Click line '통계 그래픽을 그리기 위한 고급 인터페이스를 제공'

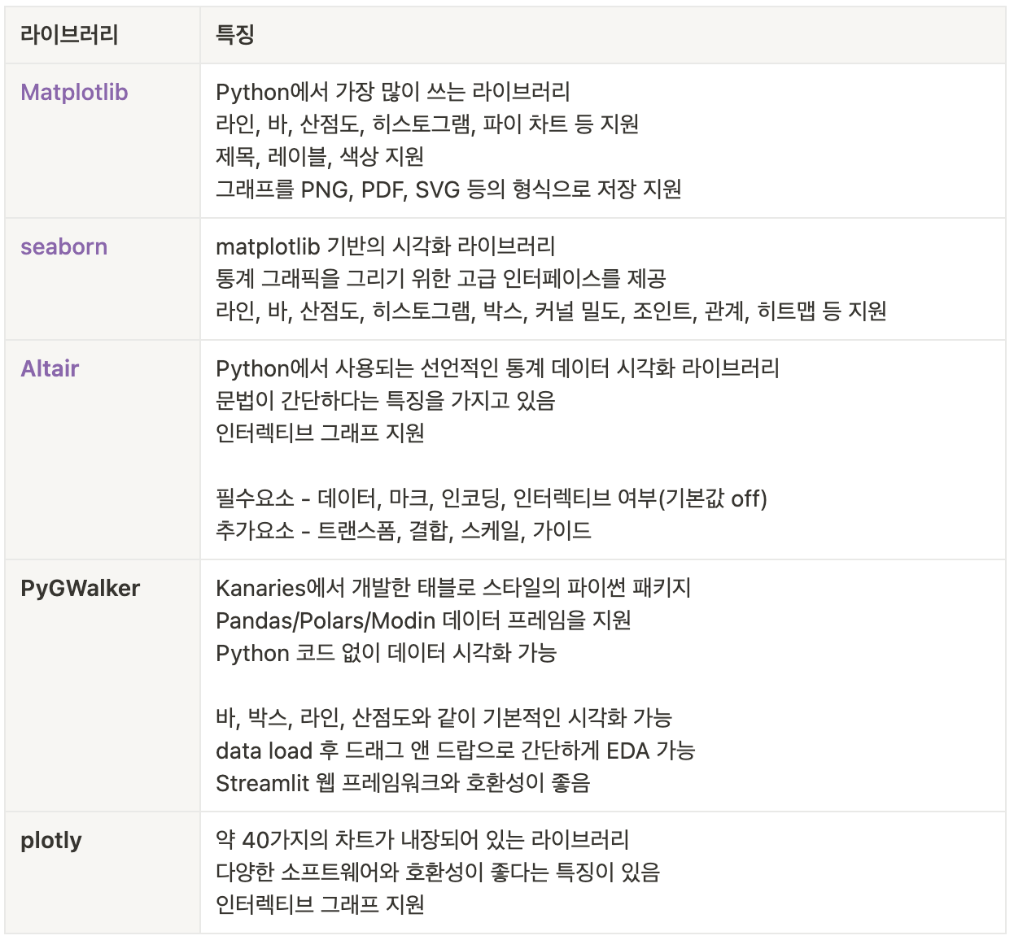441,279
